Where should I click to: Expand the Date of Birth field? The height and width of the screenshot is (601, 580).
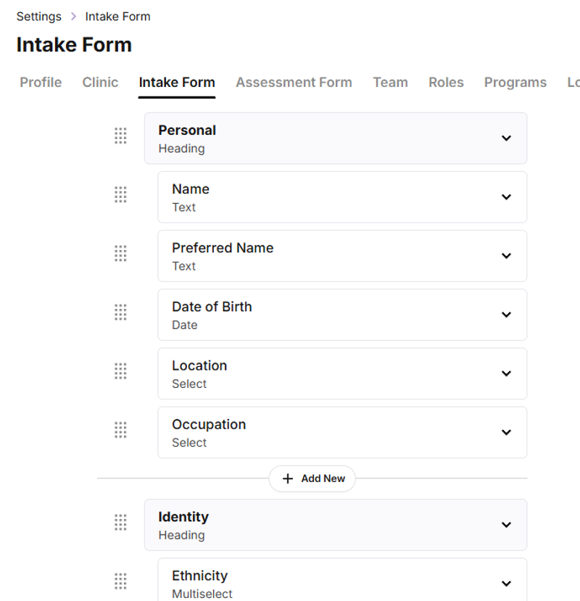click(506, 315)
